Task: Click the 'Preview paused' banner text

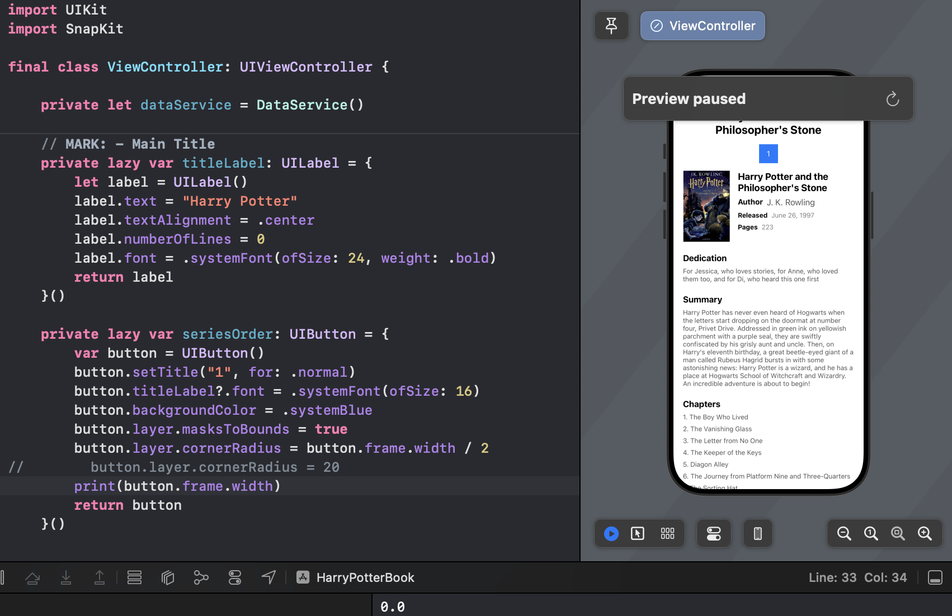Action: (689, 99)
